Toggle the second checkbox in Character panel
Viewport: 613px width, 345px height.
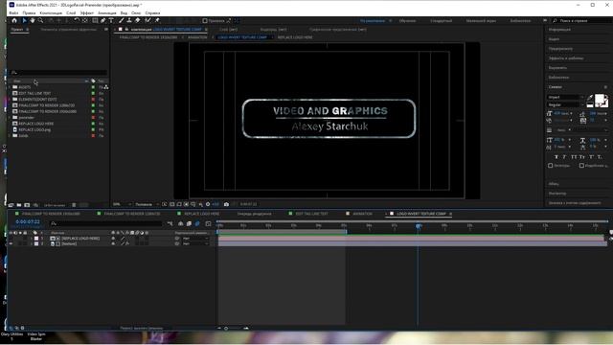(581, 166)
